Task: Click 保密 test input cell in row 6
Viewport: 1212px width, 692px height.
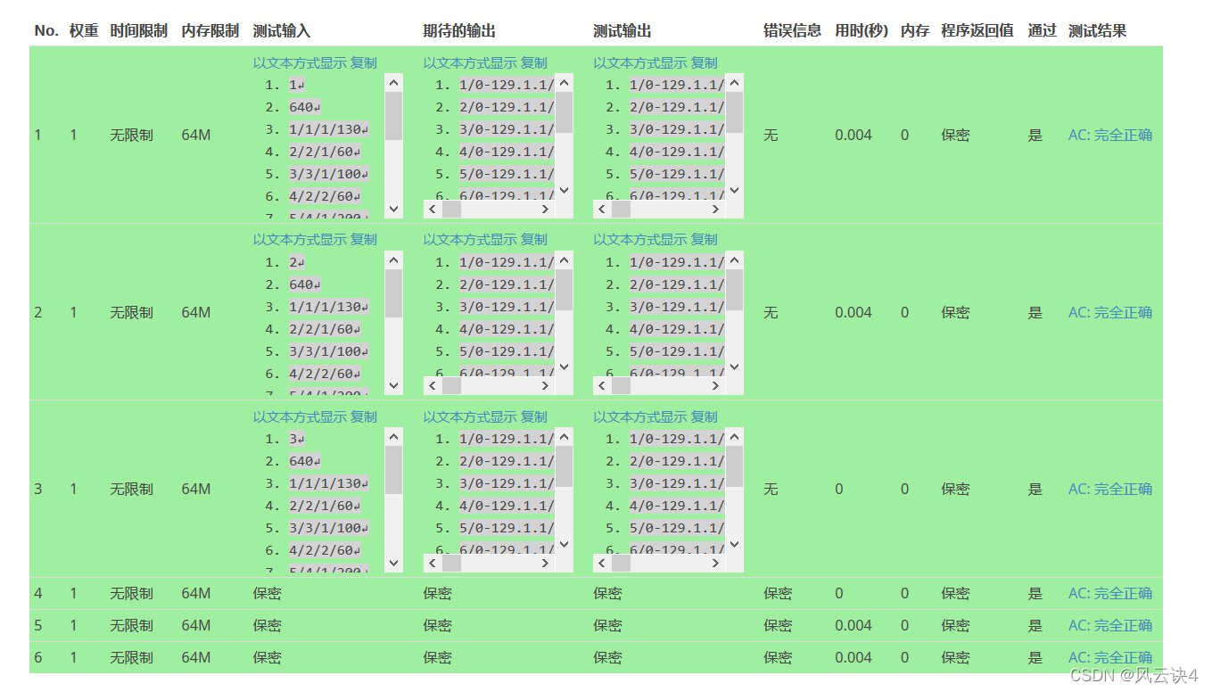Action: pos(268,657)
